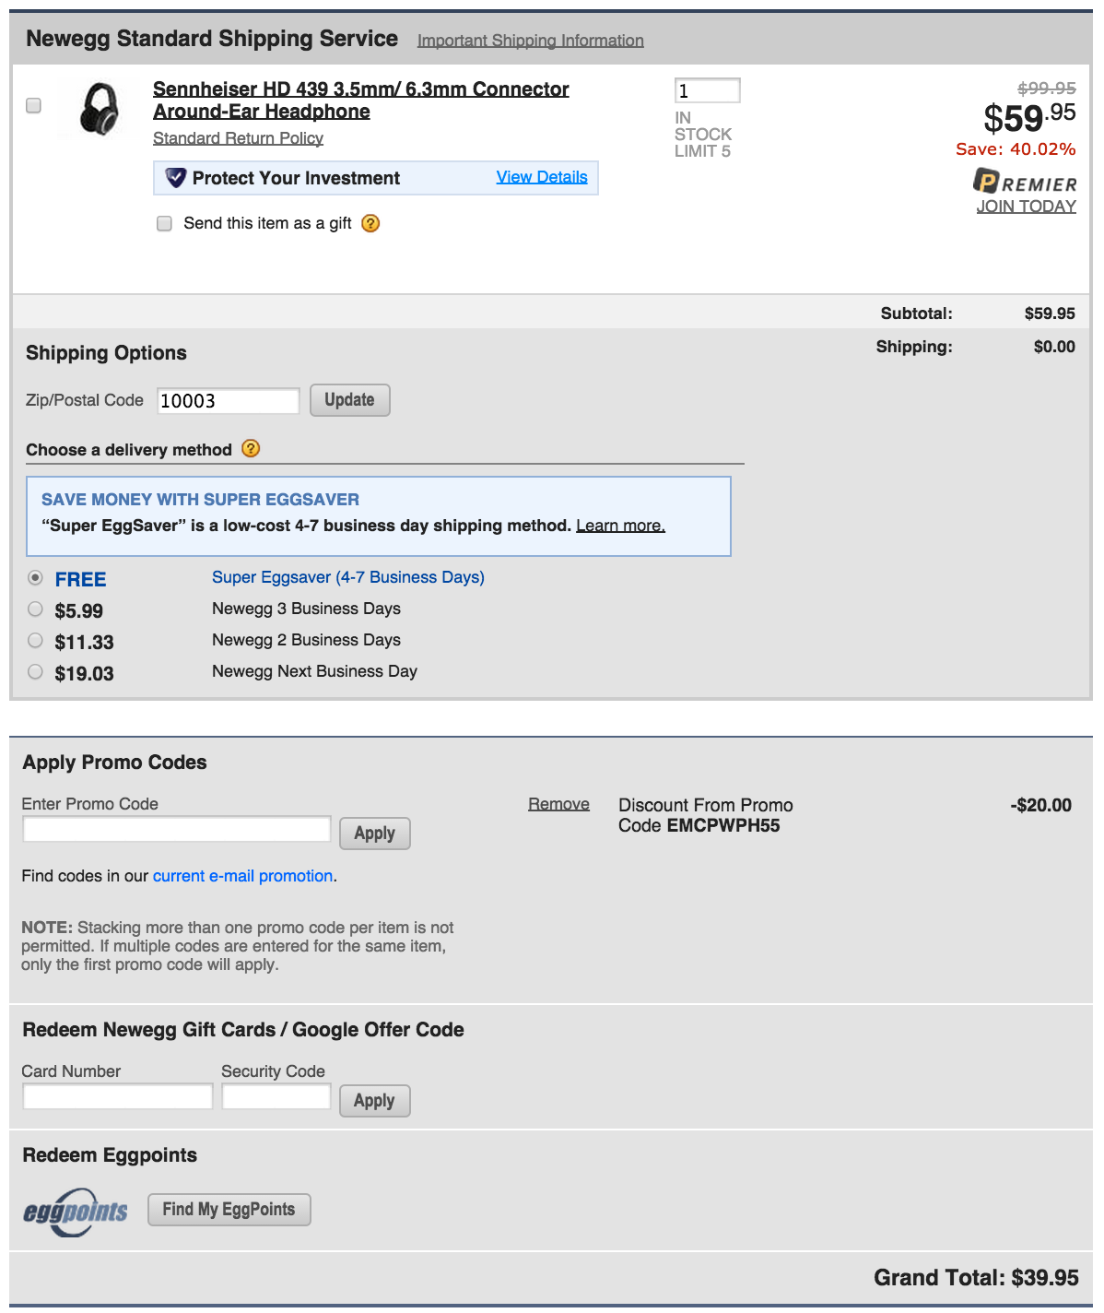The width and height of the screenshot is (1104, 1313).
Task: Check the headphone item selection checkbox
Action: [34, 105]
